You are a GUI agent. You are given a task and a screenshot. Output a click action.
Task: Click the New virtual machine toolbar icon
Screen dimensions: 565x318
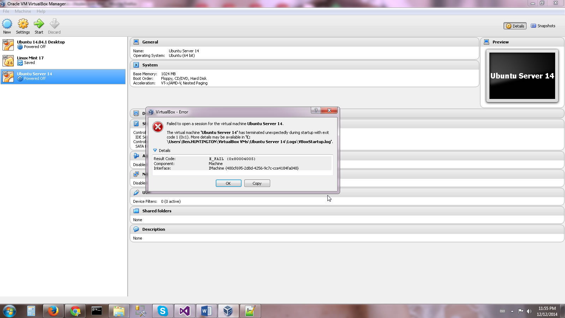coord(7,24)
